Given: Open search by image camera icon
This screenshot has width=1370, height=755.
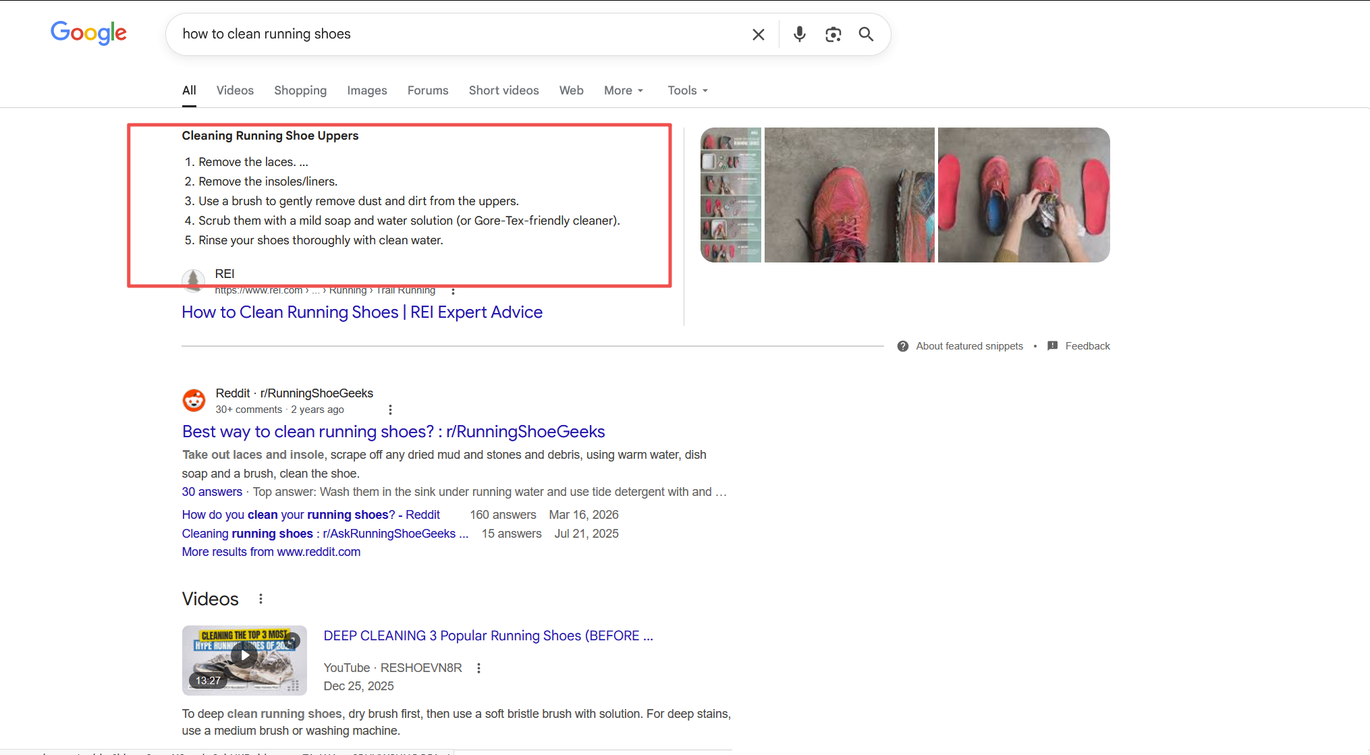Looking at the screenshot, I should tap(833, 34).
